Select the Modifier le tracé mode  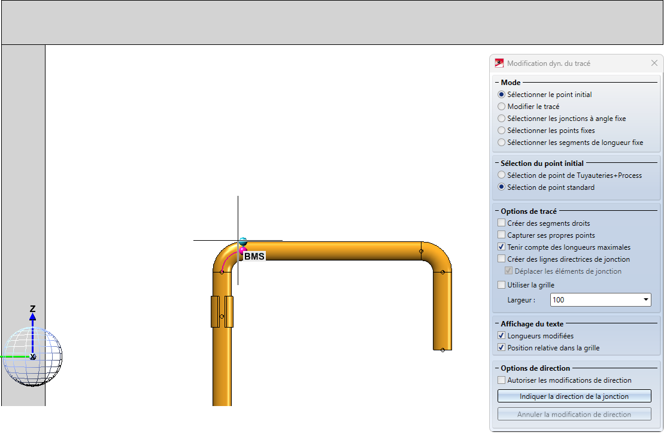pos(502,107)
